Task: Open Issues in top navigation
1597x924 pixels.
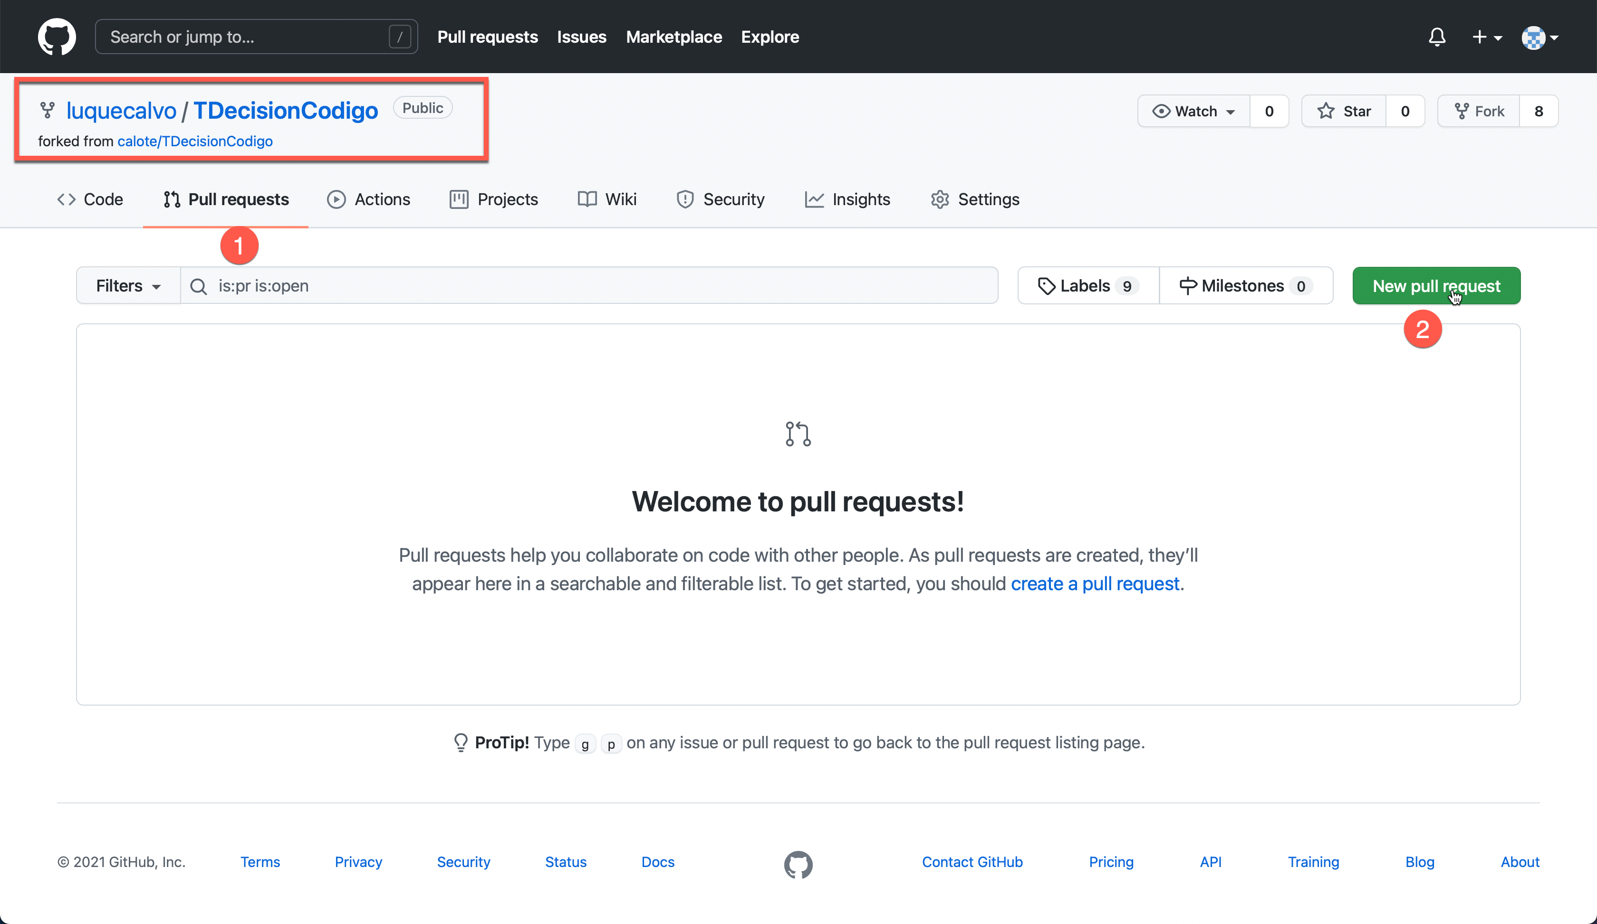Action: [581, 37]
